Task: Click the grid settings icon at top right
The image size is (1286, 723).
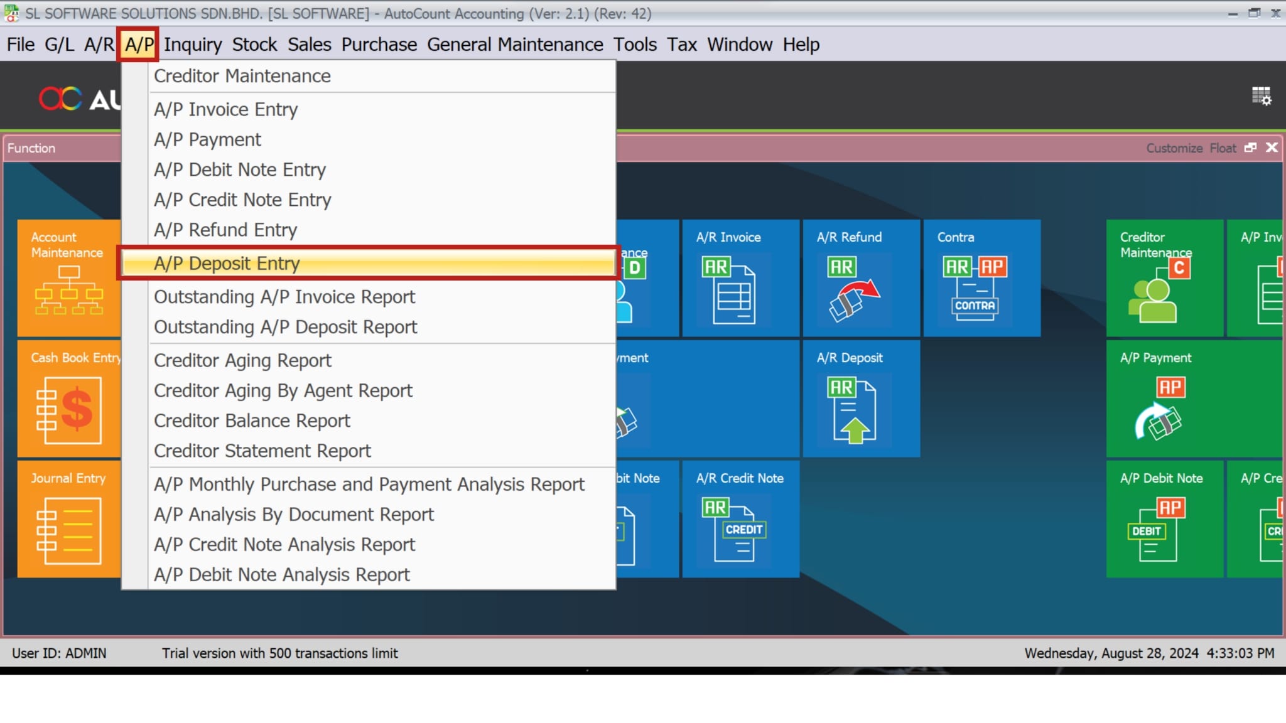Action: point(1261,96)
